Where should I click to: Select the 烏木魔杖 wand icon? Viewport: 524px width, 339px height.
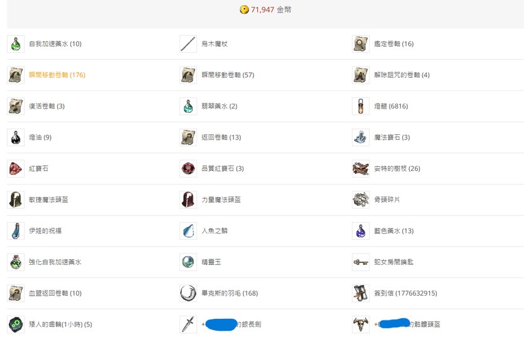pyautogui.click(x=188, y=44)
